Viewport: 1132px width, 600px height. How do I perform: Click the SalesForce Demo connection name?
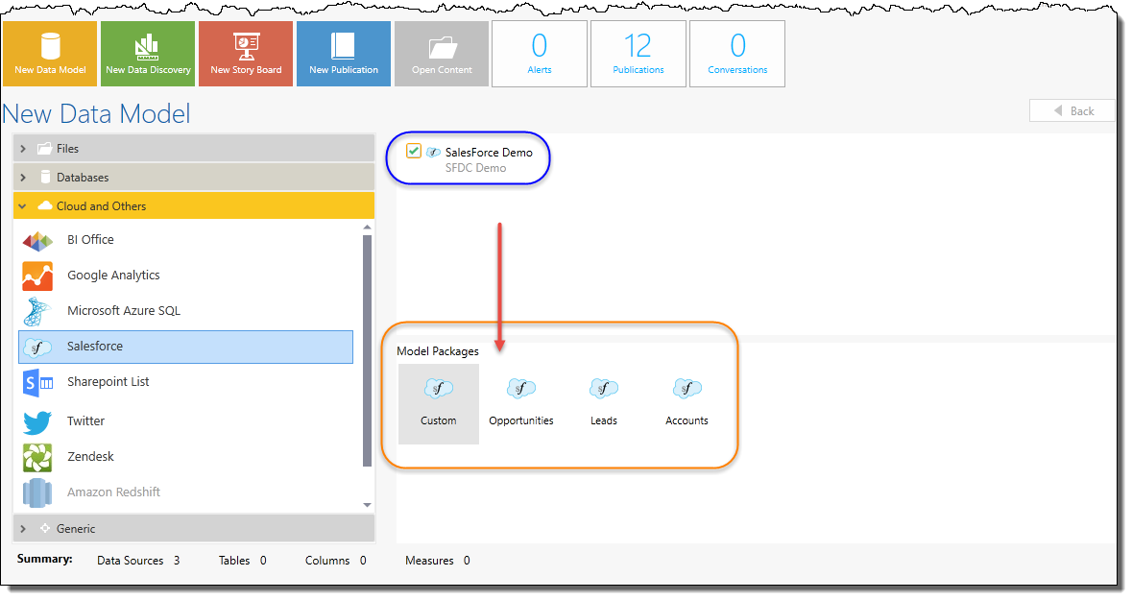(x=489, y=153)
